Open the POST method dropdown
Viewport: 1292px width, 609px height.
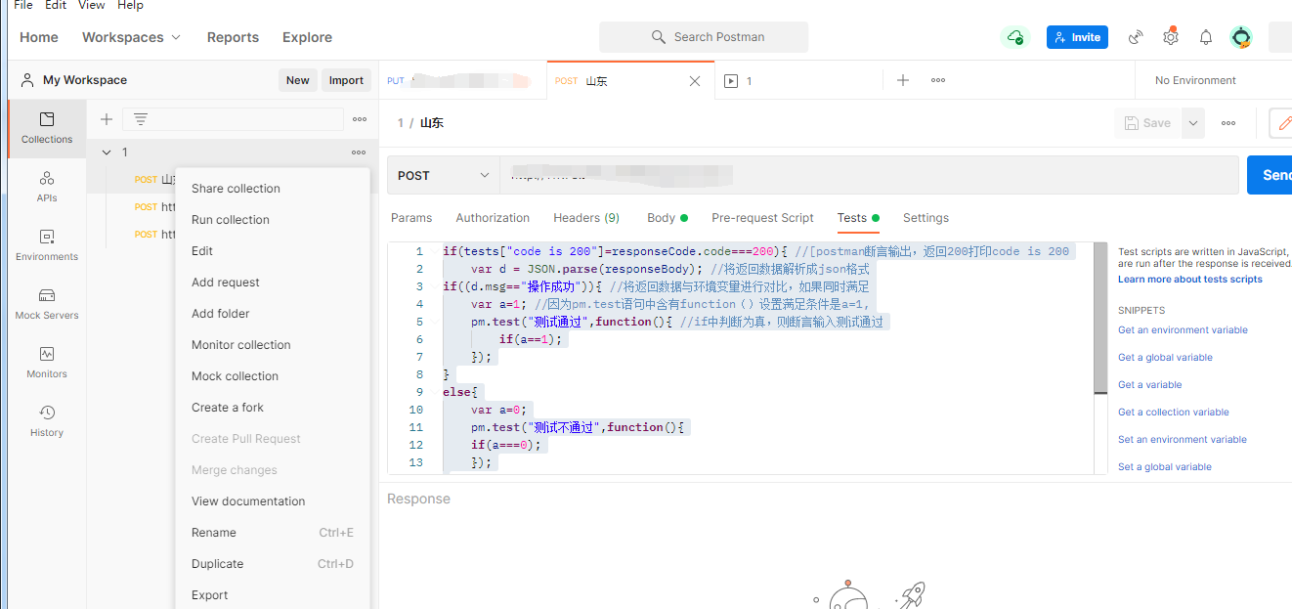pyautogui.click(x=444, y=175)
